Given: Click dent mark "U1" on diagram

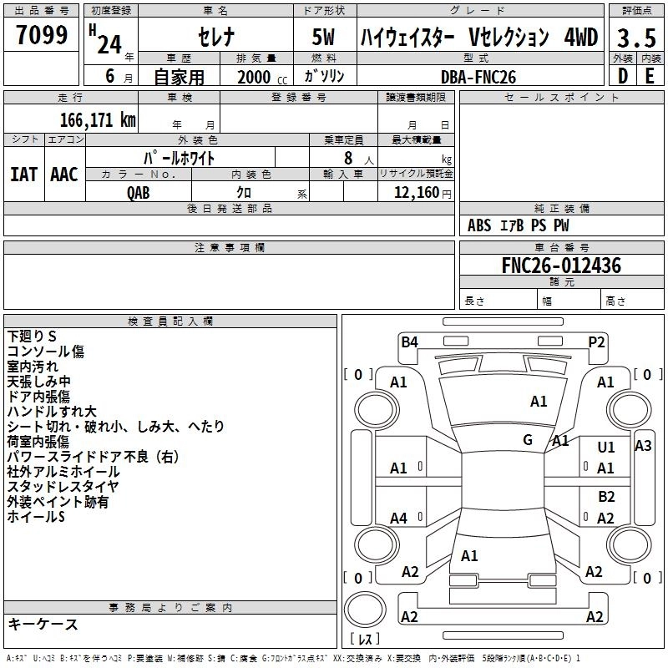Looking at the screenshot, I should [x=606, y=447].
